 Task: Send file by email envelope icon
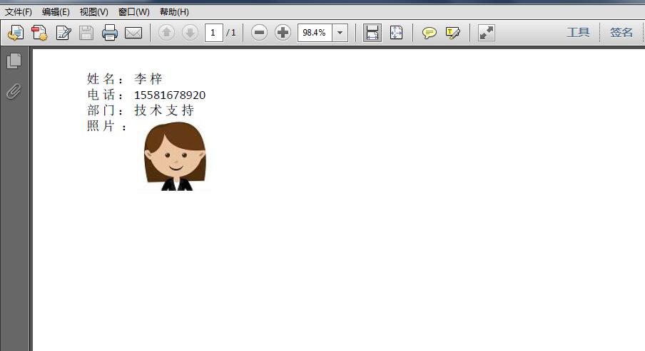pyautogui.click(x=133, y=33)
